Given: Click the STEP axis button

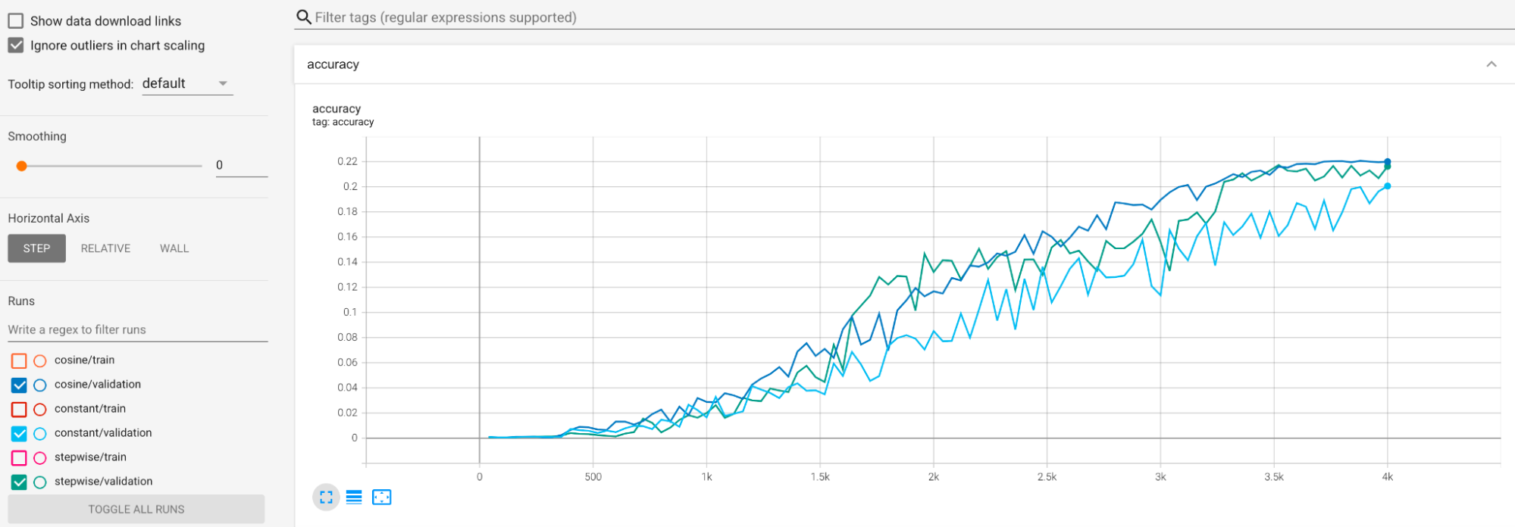Looking at the screenshot, I should point(36,248).
